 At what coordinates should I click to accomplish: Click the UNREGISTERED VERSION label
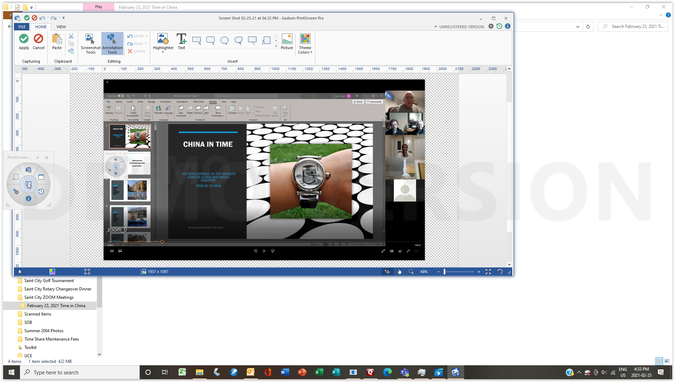[x=461, y=27]
